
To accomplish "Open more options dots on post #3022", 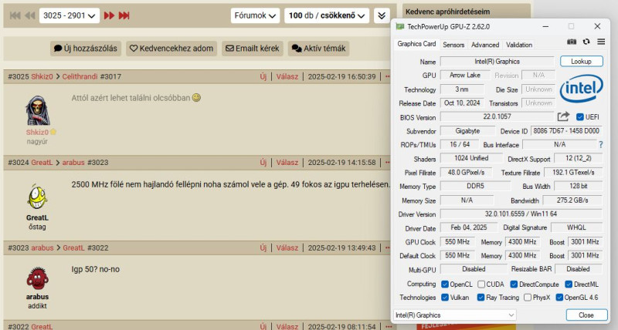I will [389, 326].
